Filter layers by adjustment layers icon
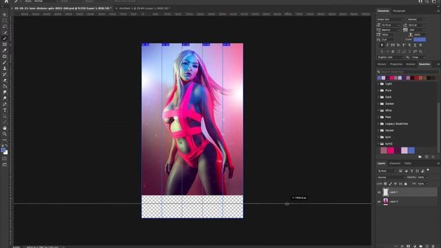Viewport: 441px width, 248px height. click(406, 171)
